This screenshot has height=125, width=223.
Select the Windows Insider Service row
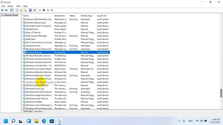(x=66, y=99)
